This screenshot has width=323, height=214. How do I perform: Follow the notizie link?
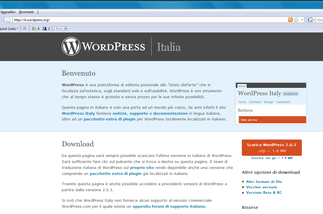click(119, 113)
